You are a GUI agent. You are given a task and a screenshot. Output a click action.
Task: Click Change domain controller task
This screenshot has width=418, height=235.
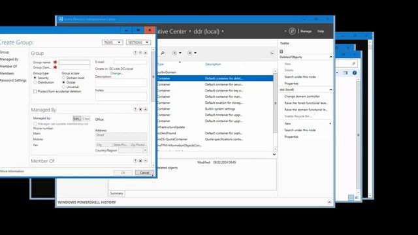coord(302,96)
